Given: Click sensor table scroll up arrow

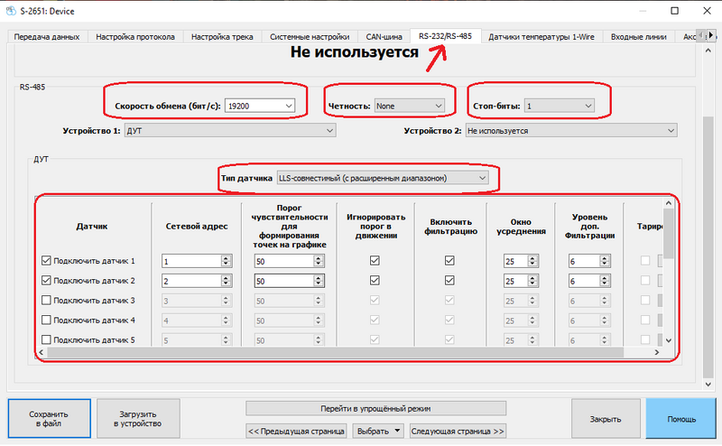Looking at the screenshot, I should point(669,203).
